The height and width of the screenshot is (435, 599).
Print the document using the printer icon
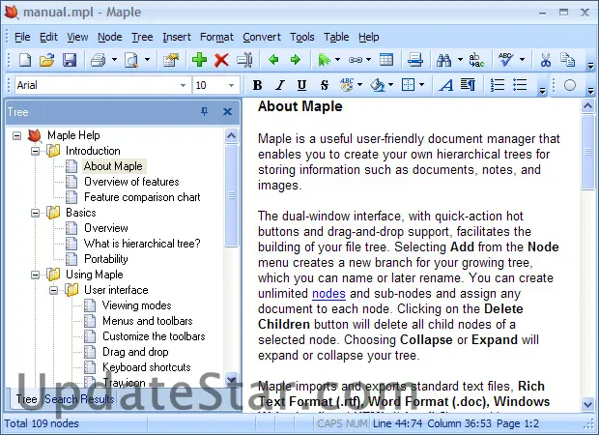pyautogui.click(x=98, y=60)
